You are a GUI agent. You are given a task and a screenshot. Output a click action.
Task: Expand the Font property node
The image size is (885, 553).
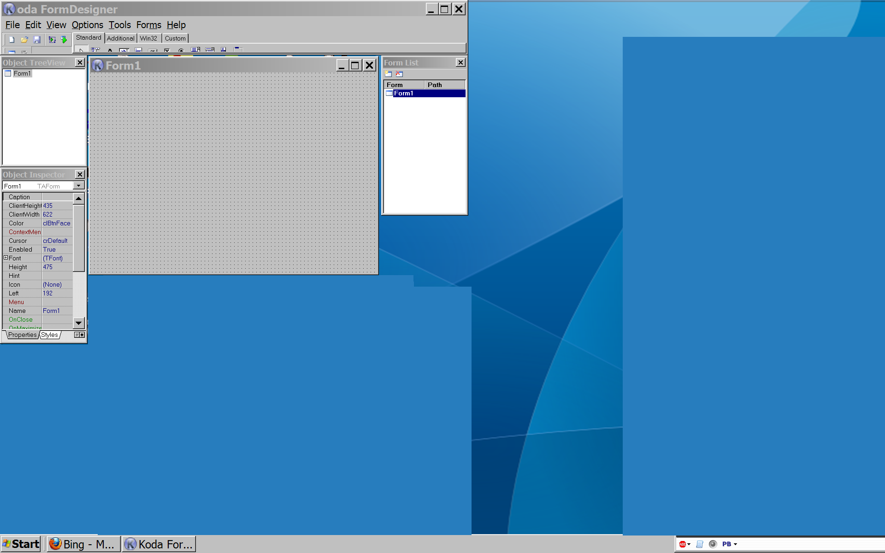point(6,258)
